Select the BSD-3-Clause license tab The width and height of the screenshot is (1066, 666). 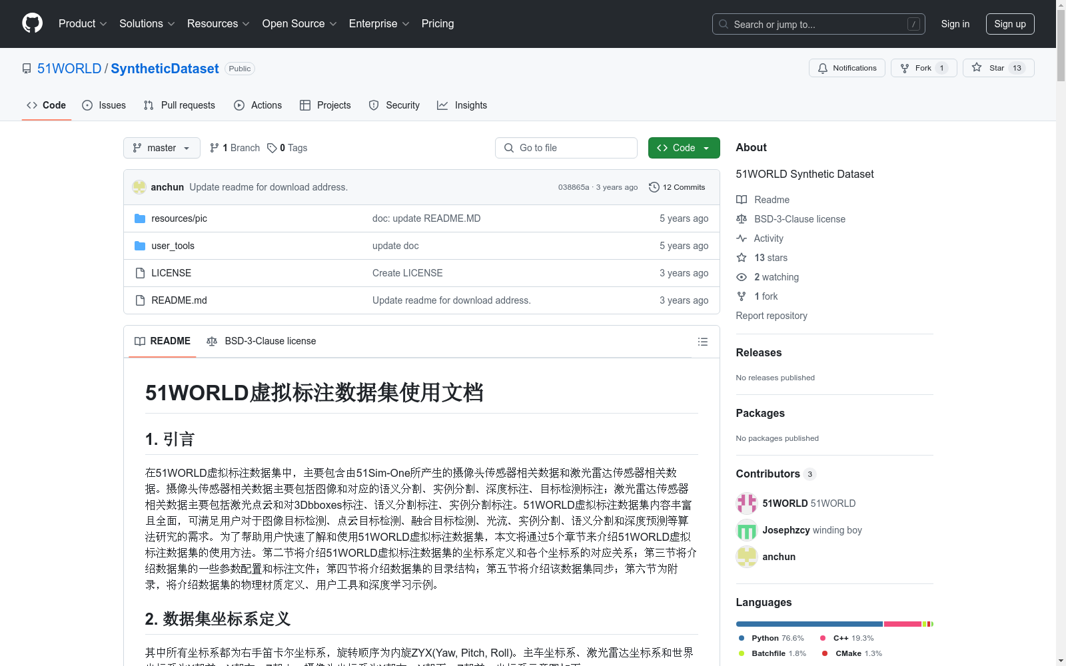[x=261, y=341]
